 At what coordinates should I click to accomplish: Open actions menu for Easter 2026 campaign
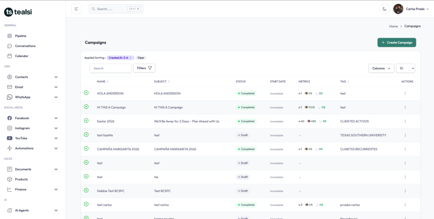405,122
